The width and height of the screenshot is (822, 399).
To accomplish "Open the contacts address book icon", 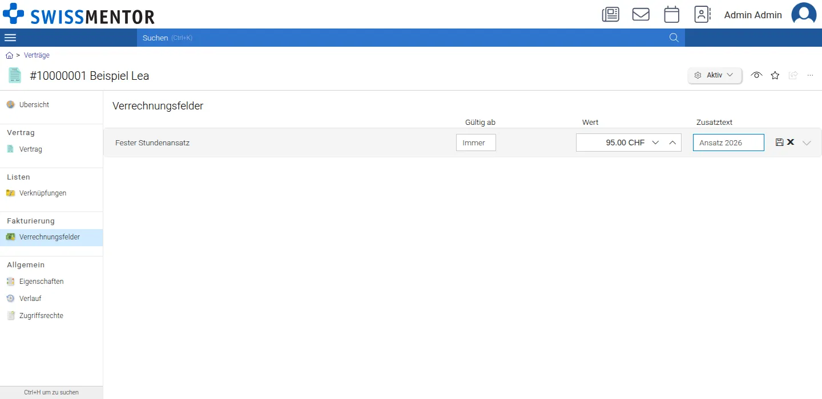I will click(x=702, y=14).
